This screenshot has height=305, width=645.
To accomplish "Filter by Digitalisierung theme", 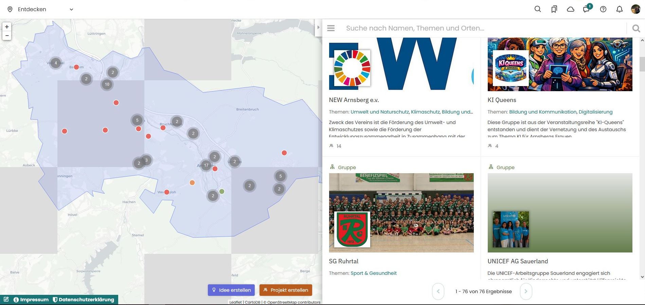I will pyautogui.click(x=596, y=112).
